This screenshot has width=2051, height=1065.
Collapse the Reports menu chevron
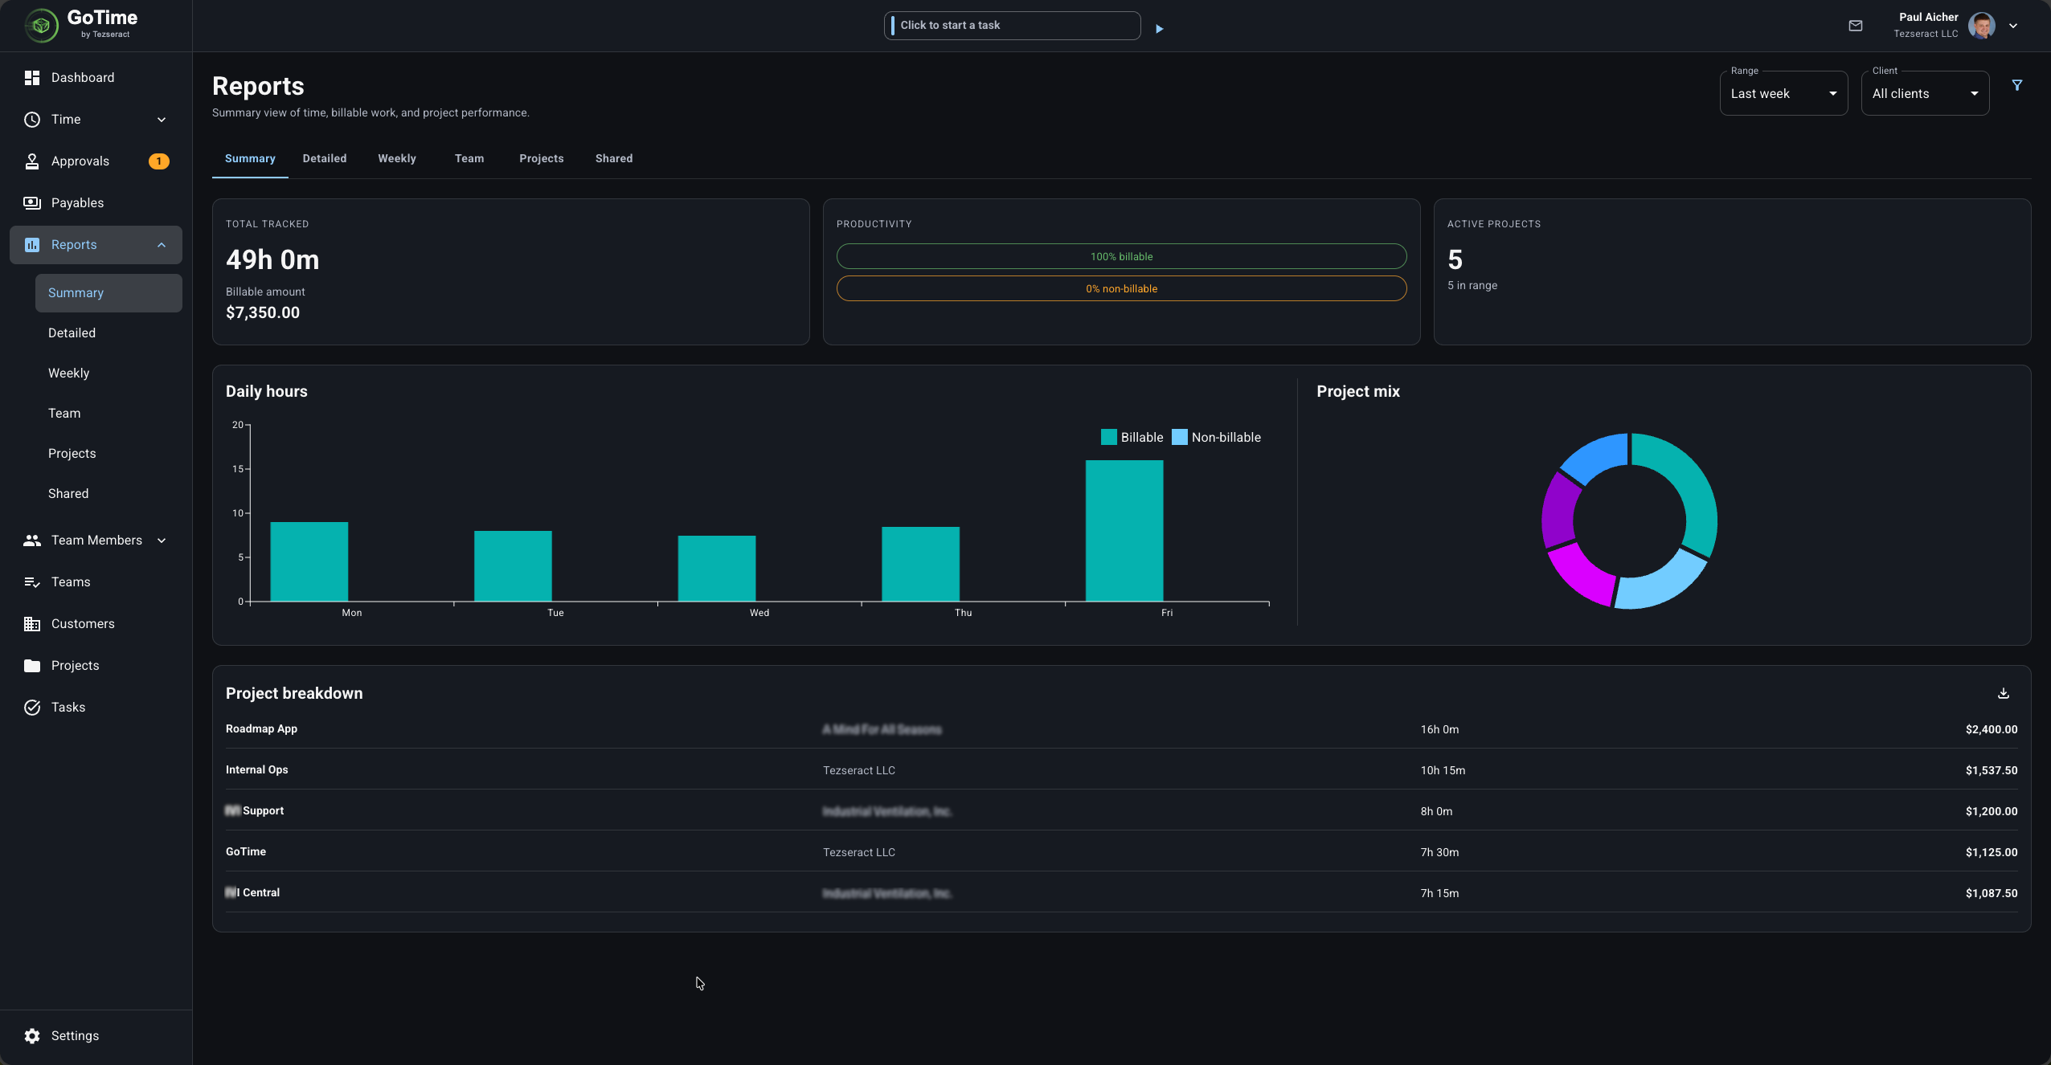[x=162, y=245]
